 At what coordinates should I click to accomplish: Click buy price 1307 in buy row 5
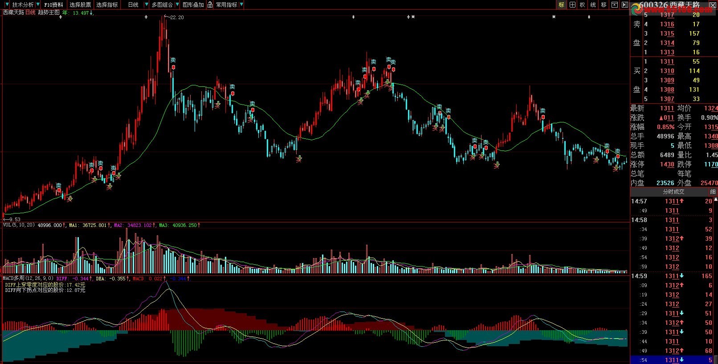667,99
